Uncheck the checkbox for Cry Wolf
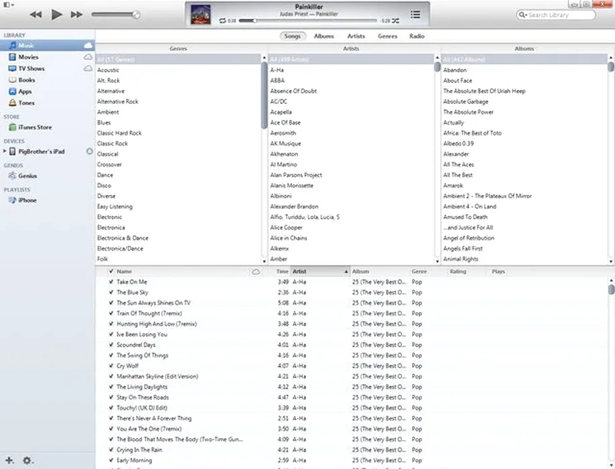The image size is (615, 469). point(111,366)
